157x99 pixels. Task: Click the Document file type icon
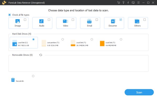[x=113, y=21]
